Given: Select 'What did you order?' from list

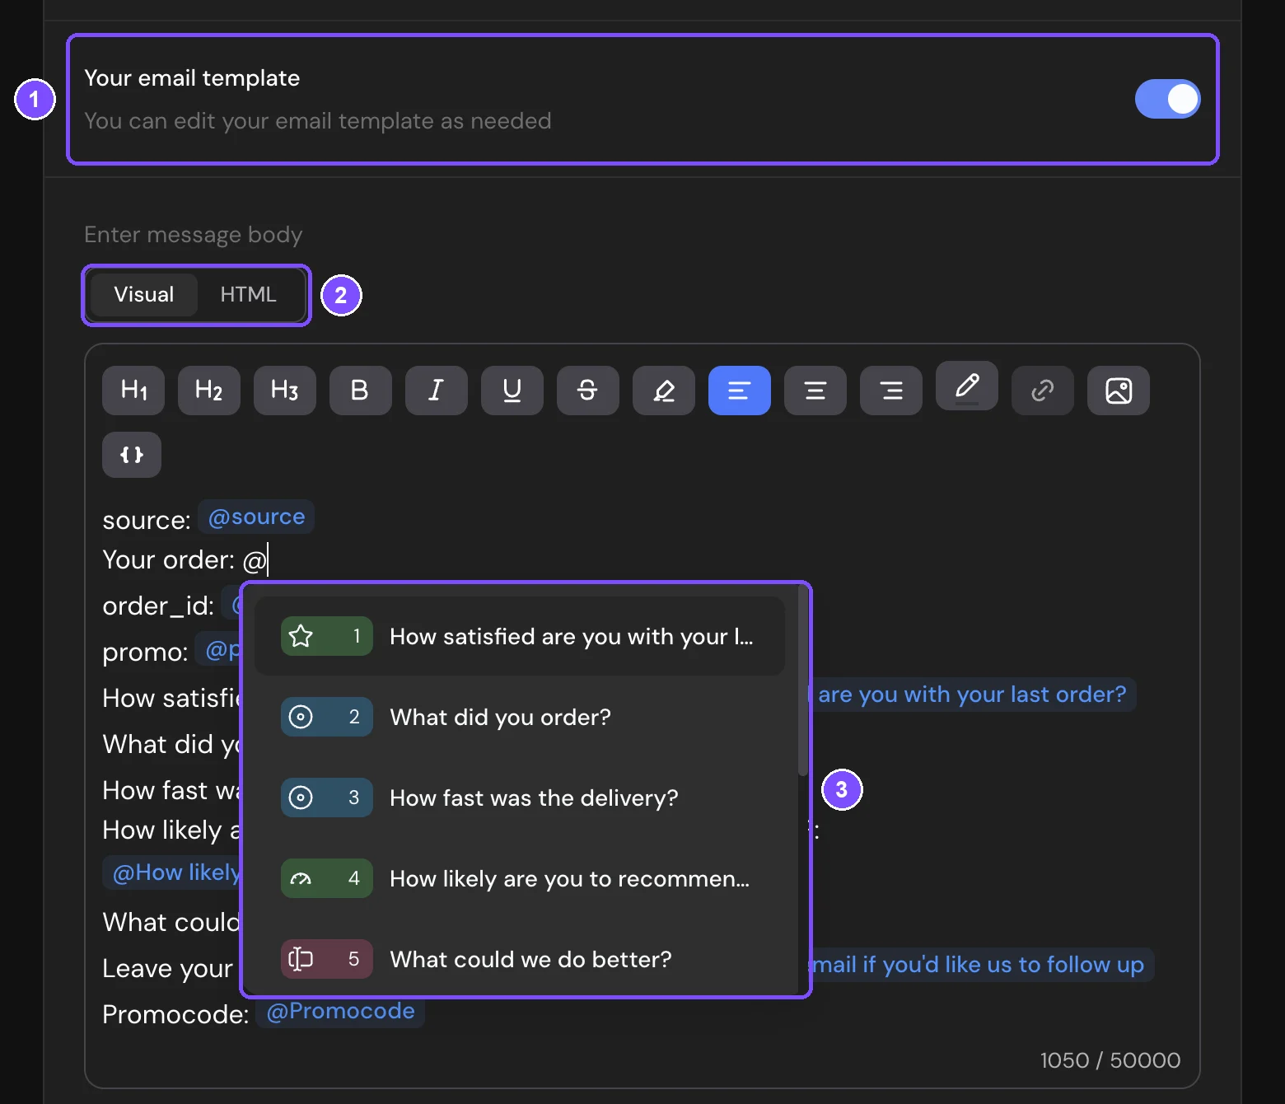Looking at the screenshot, I should pos(520,717).
